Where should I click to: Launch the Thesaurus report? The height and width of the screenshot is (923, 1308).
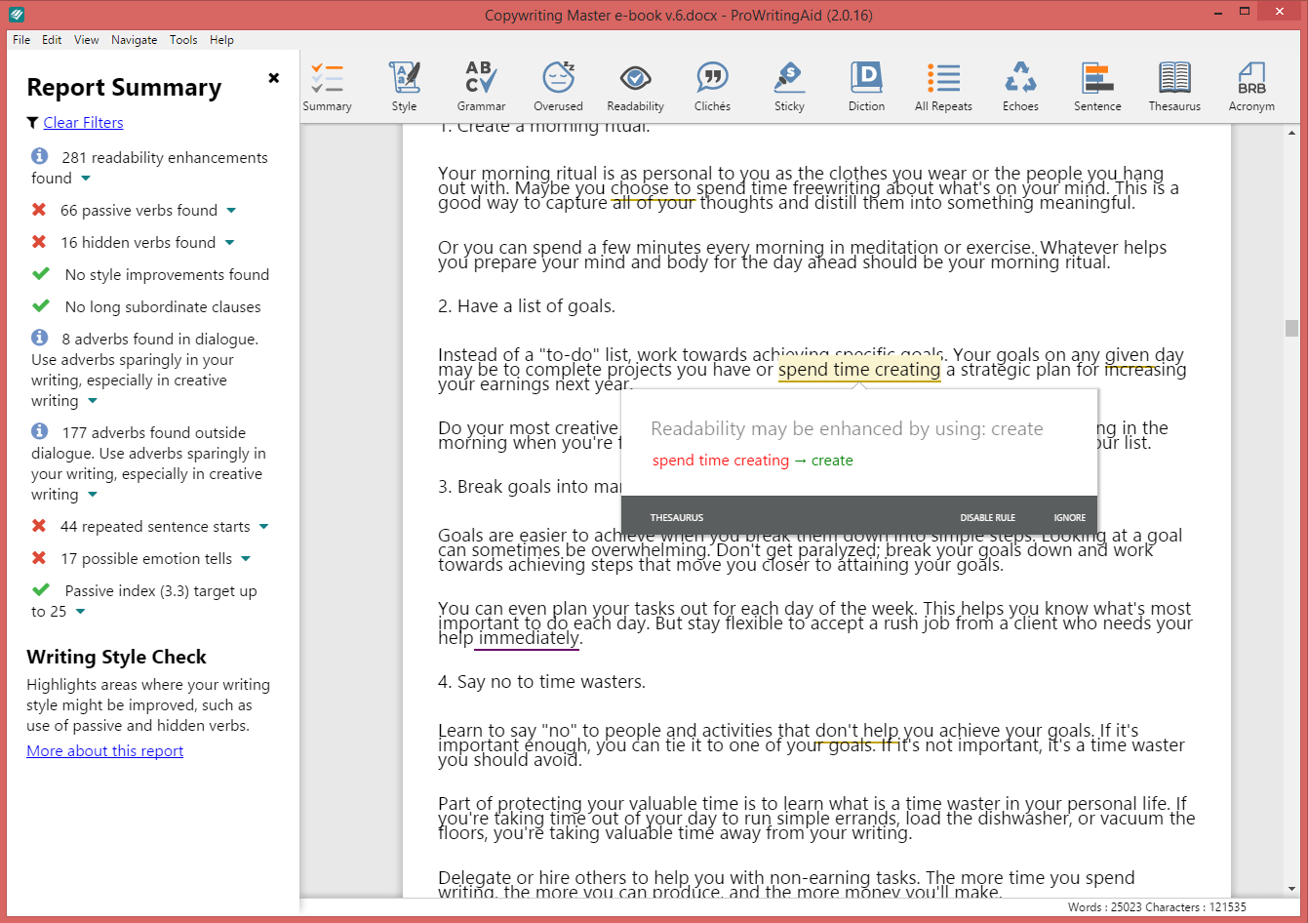[x=1174, y=86]
